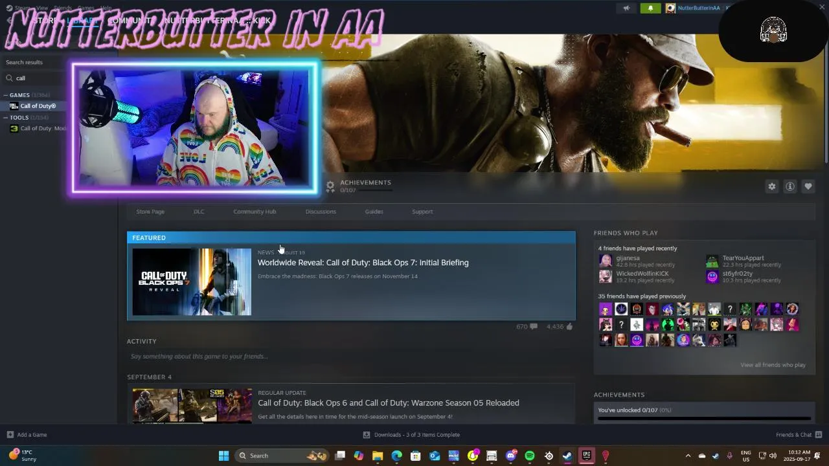Click the "Add a Game" label
Viewport: 829px width, 466px height.
pos(32,435)
